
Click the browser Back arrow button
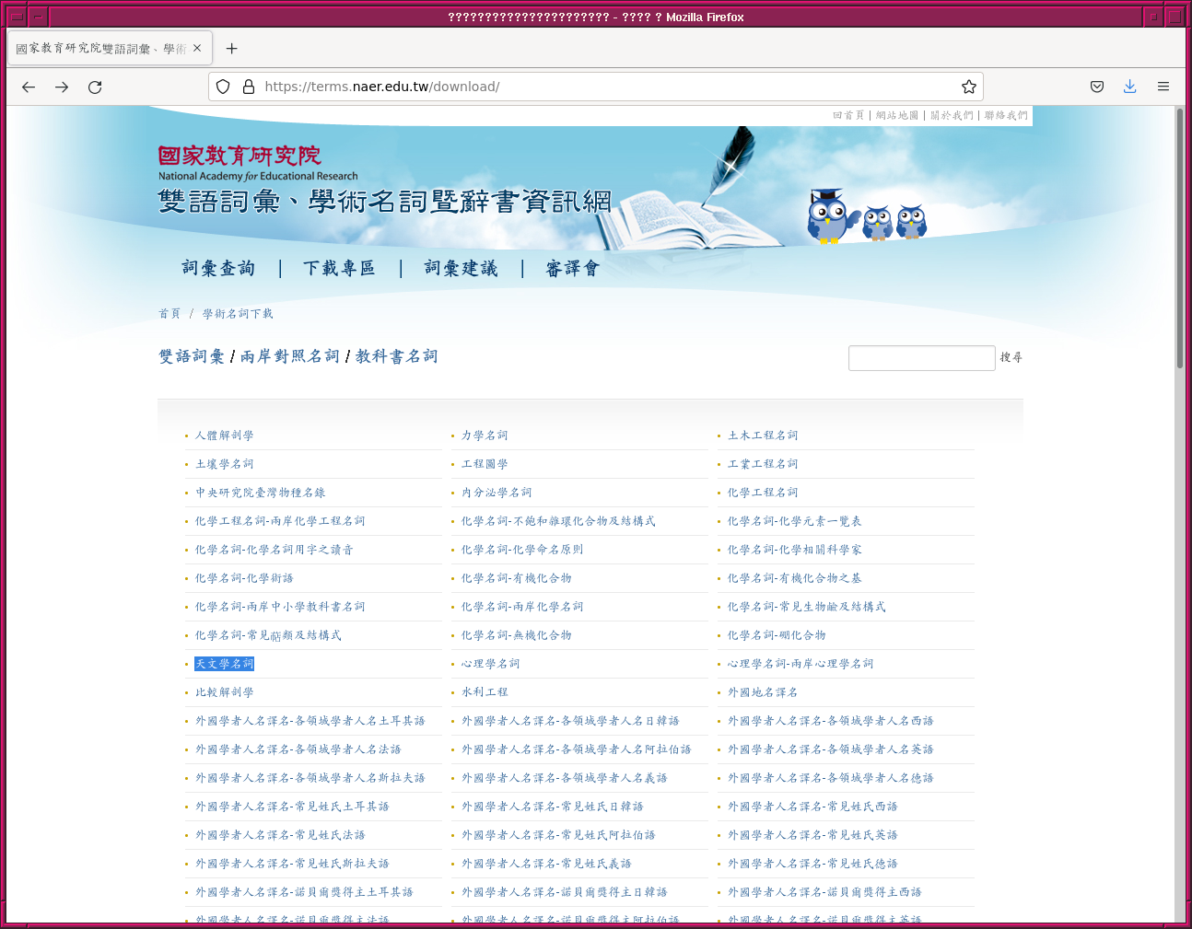pyautogui.click(x=29, y=87)
